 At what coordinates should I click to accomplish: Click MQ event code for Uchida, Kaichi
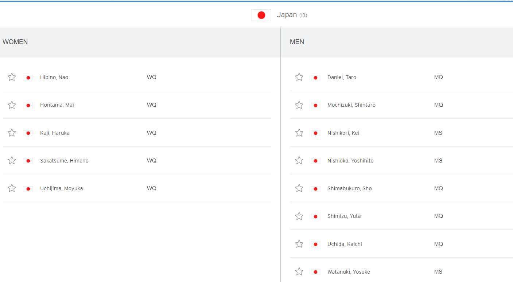[x=439, y=244]
